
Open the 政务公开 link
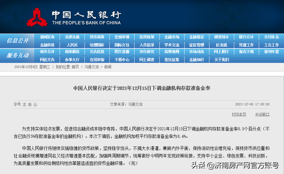coord(47,51)
